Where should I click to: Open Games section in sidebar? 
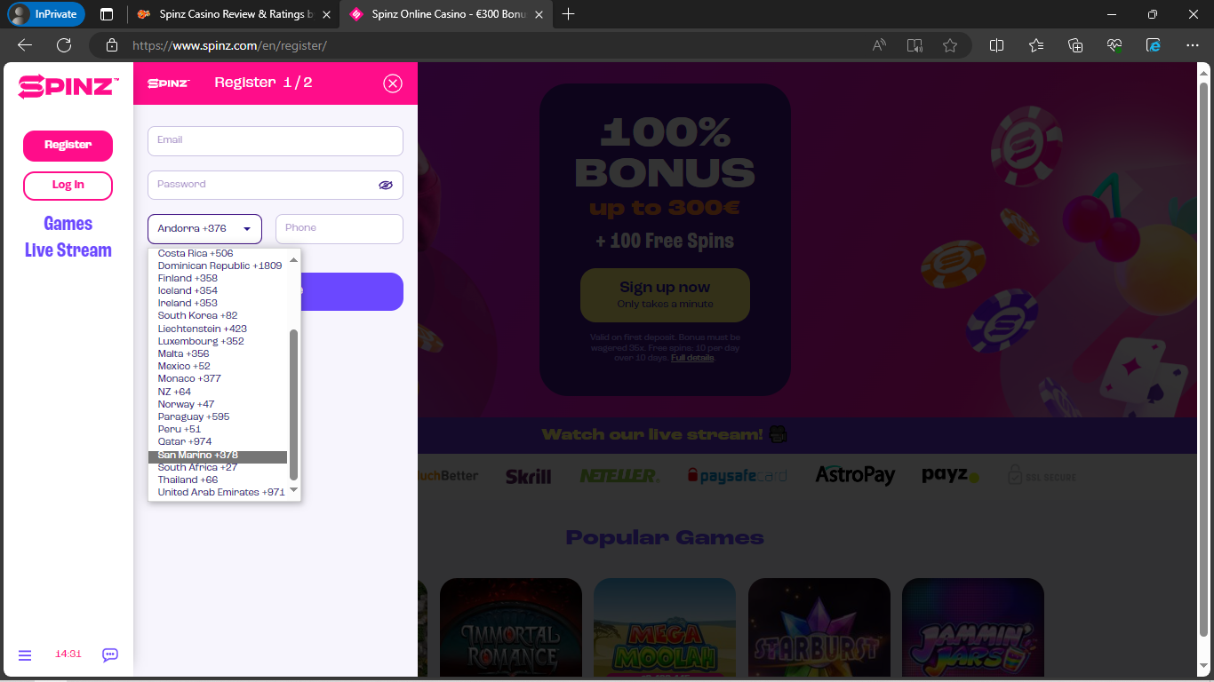click(68, 224)
